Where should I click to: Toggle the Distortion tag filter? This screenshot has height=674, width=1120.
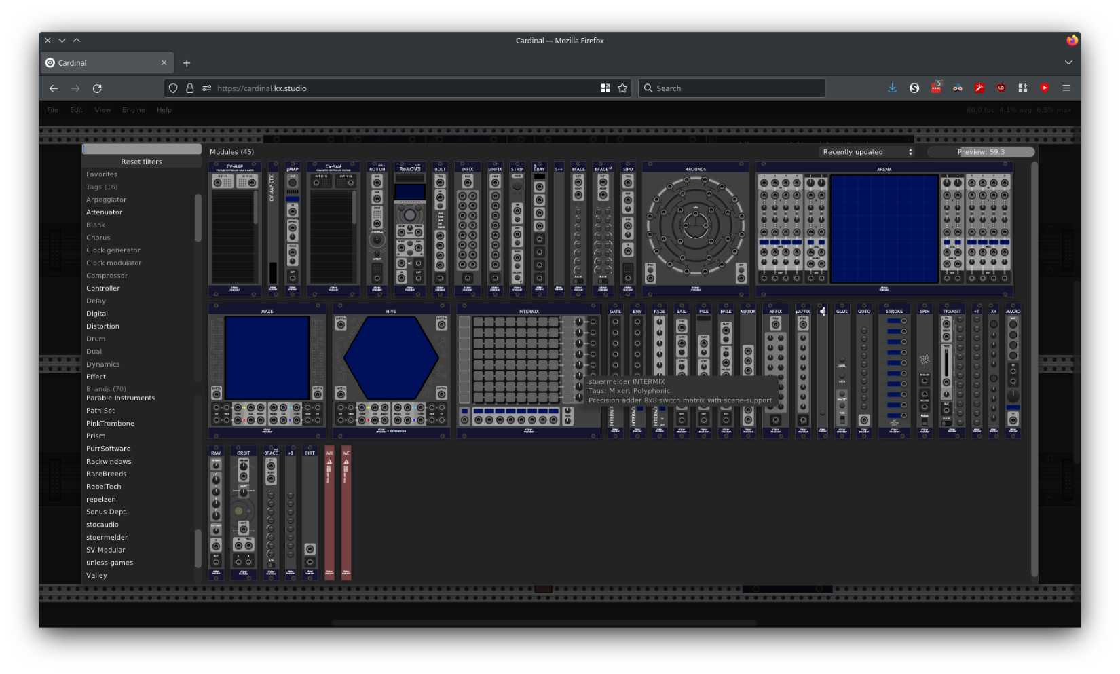102,326
